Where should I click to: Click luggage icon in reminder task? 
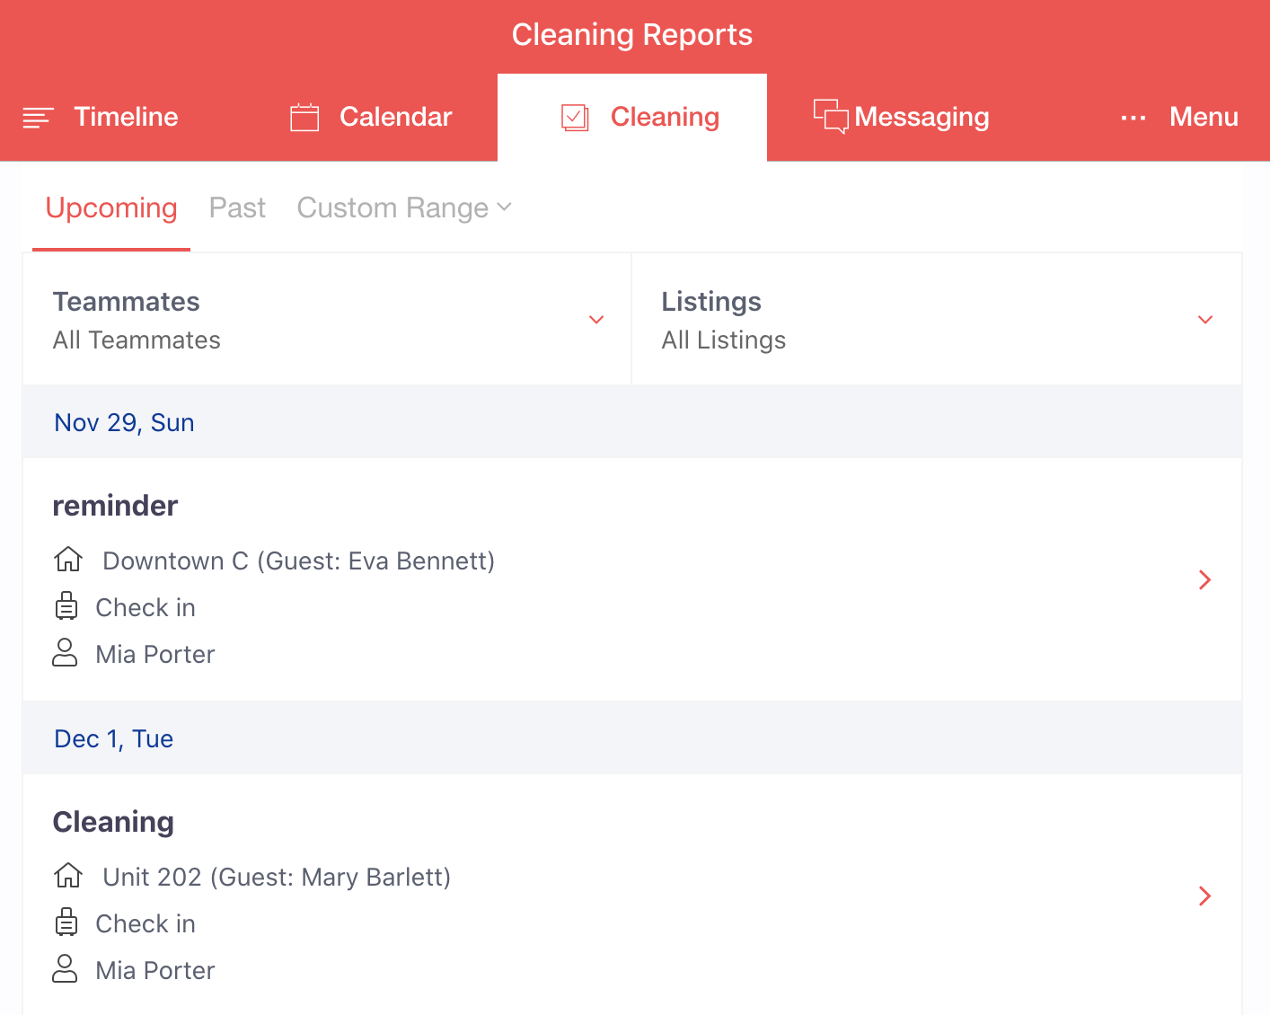tap(66, 606)
